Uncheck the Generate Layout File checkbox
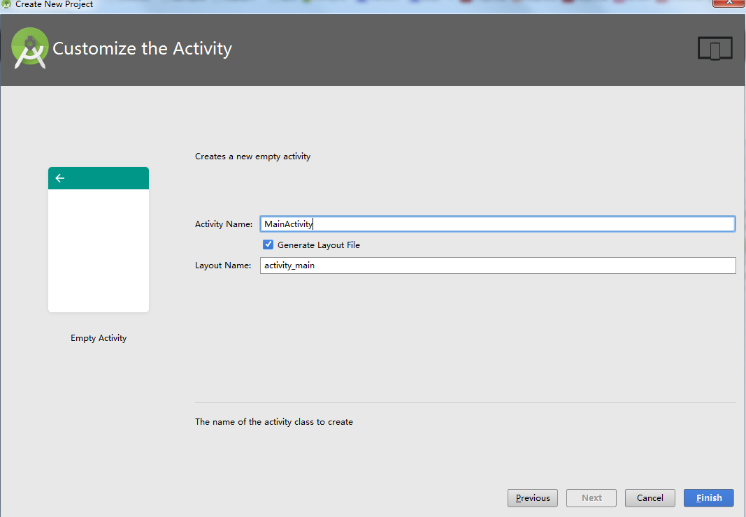This screenshot has width=746, height=517. click(268, 245)
